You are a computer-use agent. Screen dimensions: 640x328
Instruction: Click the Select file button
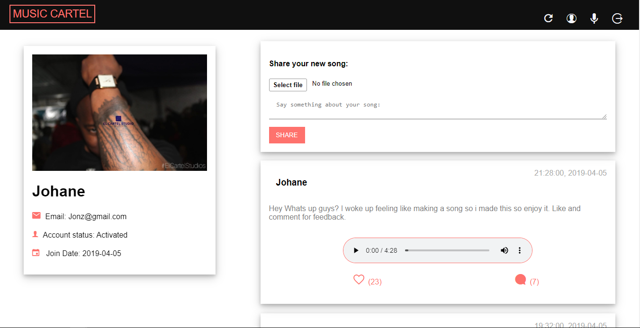pyautogui.click(x=288, y=85)
